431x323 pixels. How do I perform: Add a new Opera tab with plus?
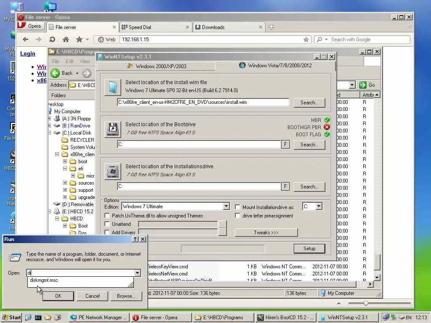click(271, 27)
